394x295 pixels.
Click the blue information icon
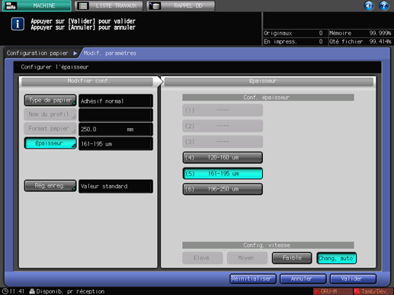click(18, 24)
